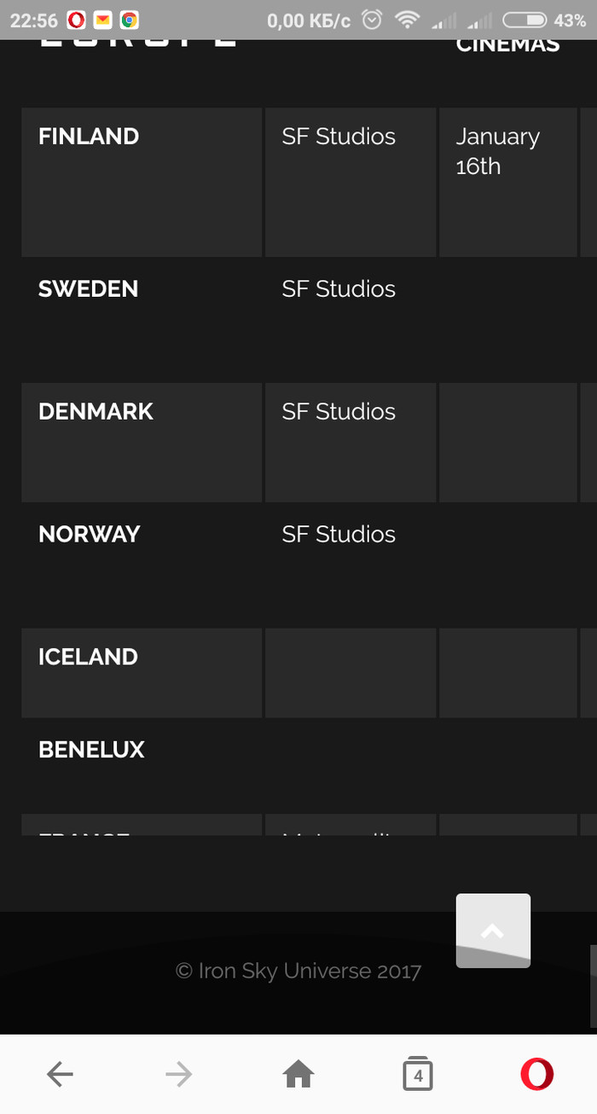This screenshot has width=597, height=1114.
Task: Tap the alarm clock status icon
Action: [371, 20]
